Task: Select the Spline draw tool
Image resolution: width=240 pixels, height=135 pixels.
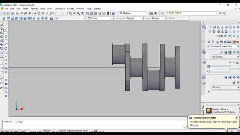Action: [x=6, y=56]
